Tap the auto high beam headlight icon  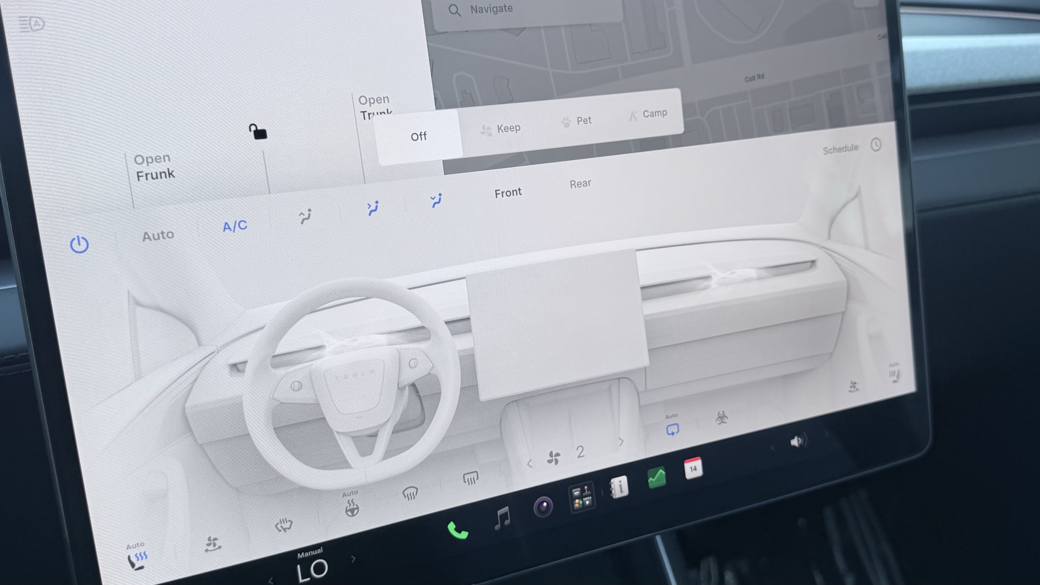click(x=32, y=24)
